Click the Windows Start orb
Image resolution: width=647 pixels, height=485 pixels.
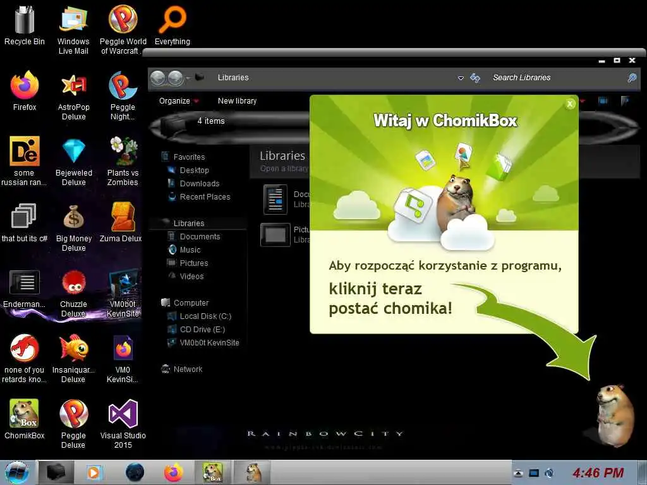pyautogui.click(x=18, y=472)
